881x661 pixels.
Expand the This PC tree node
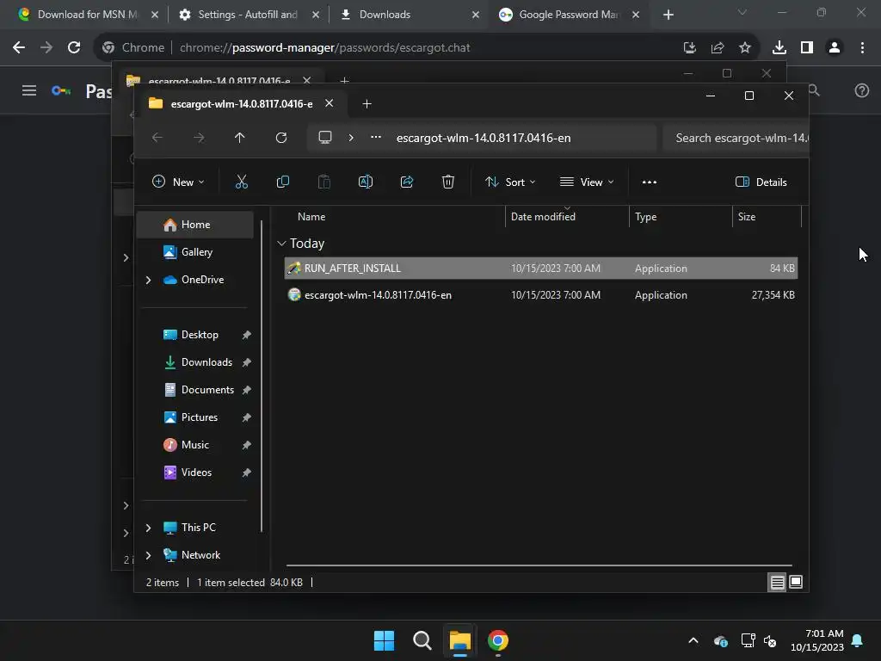tap(148, 528)
